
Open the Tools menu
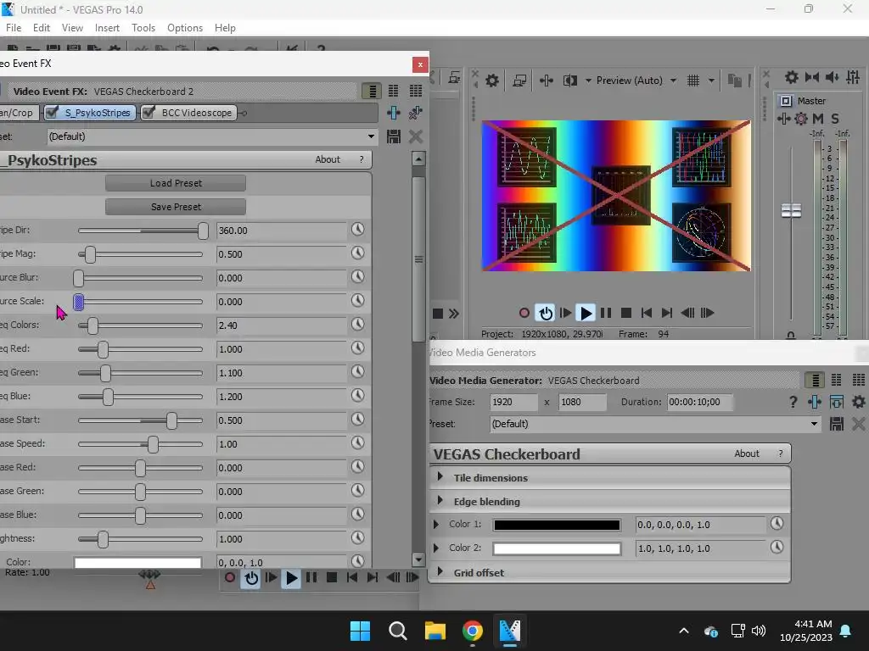pos(143,28)
